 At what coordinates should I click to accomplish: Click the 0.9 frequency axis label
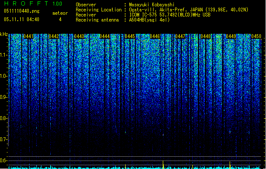(4, 97)
